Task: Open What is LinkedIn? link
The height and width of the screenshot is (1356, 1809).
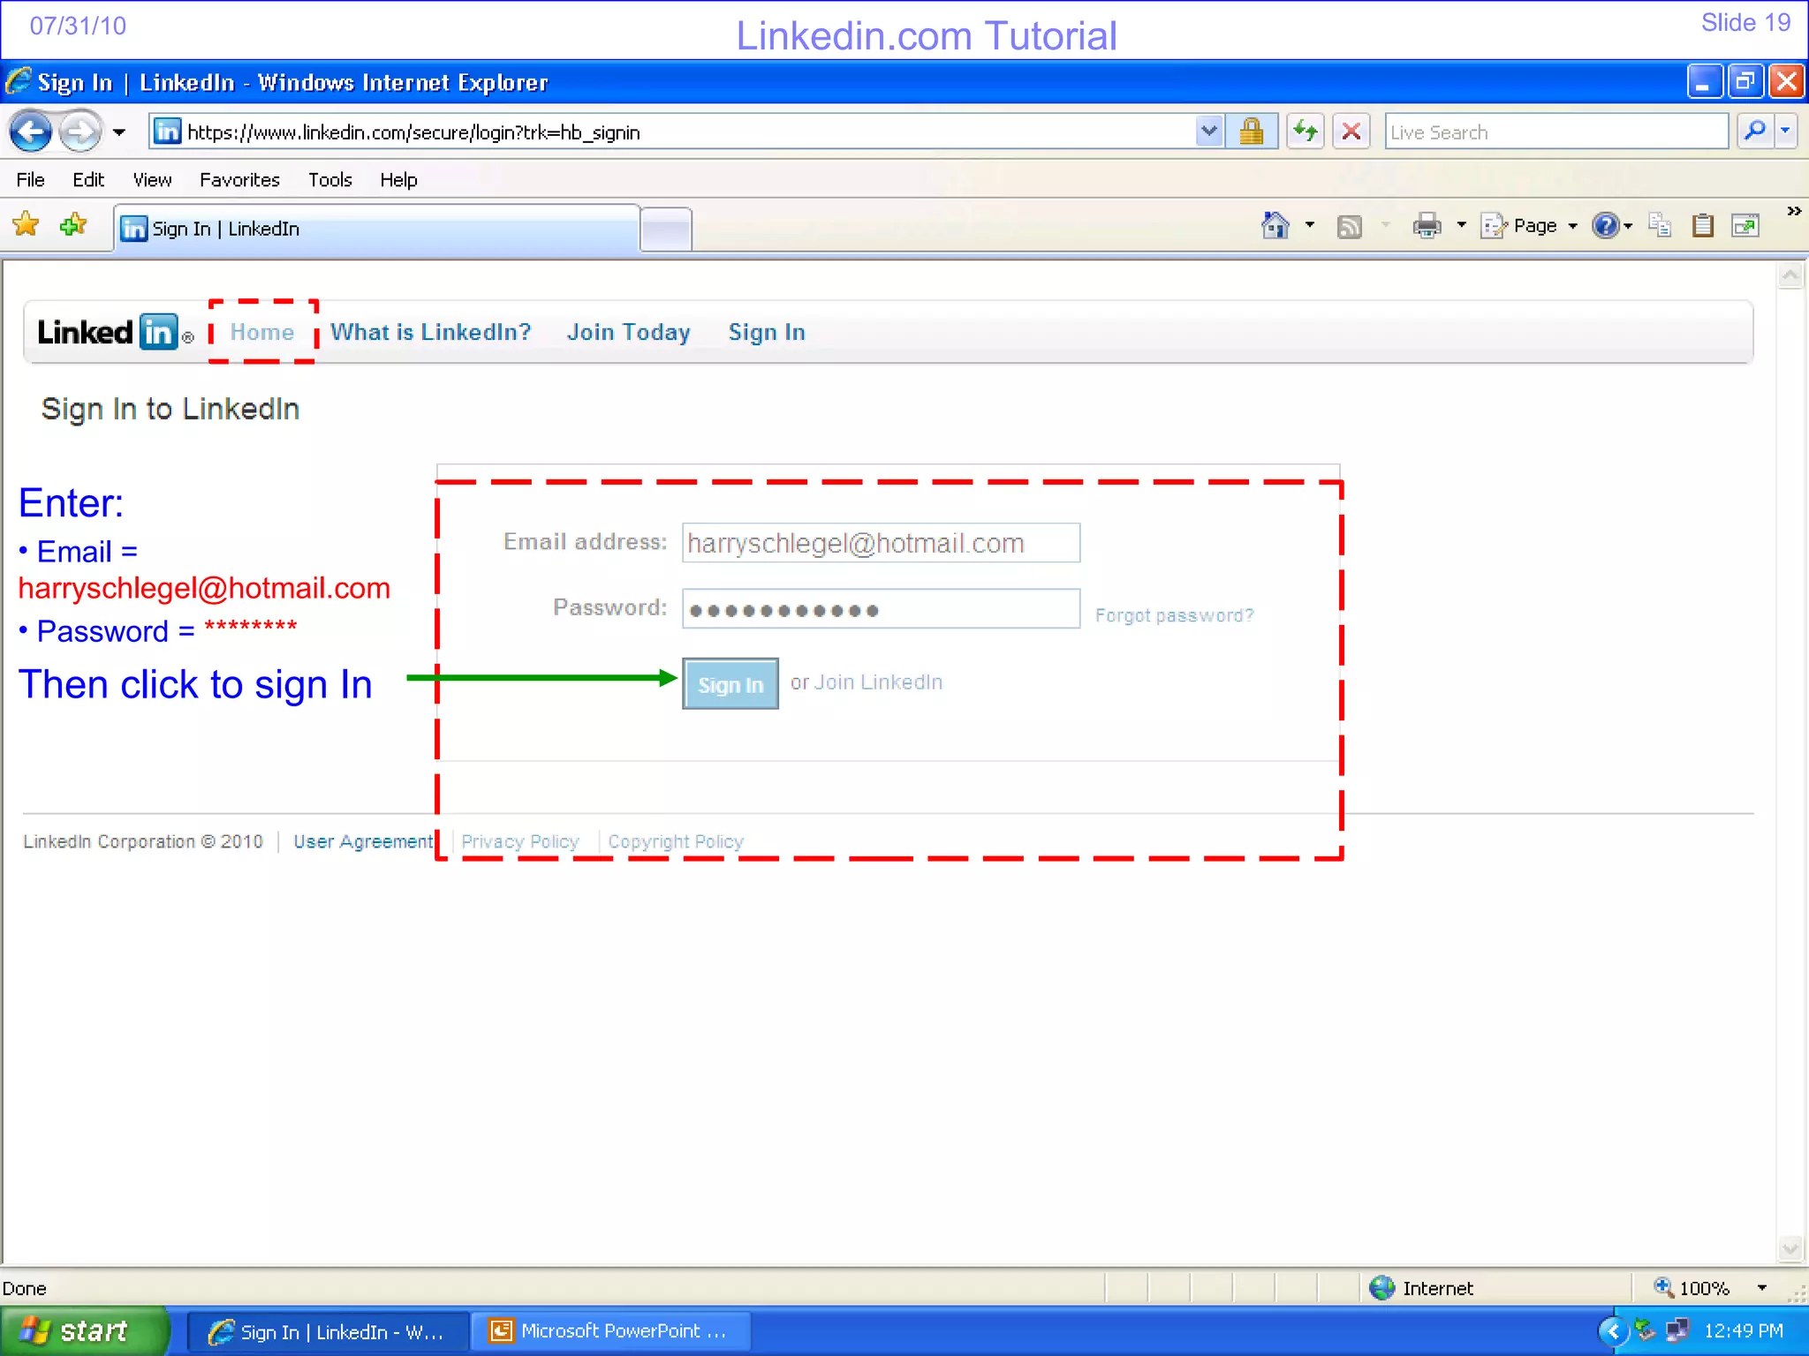Action: point(431,332)
